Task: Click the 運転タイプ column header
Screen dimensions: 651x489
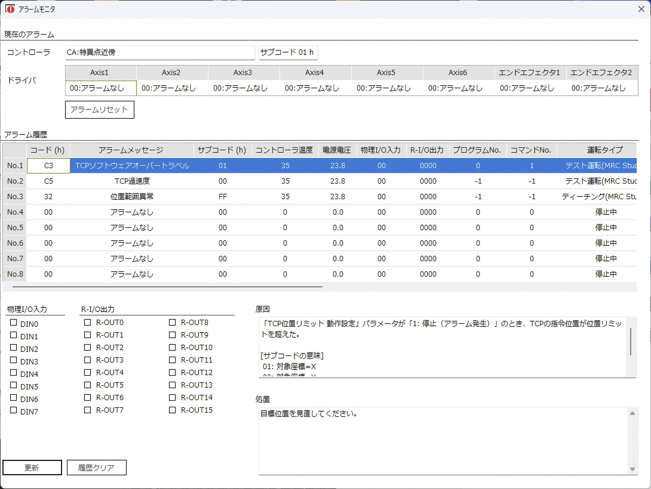Action: 597,150
